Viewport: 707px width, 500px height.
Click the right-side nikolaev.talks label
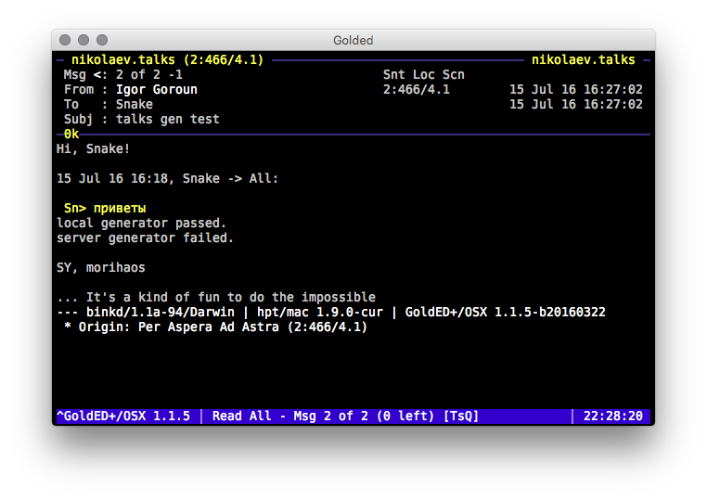(x=583, y=59)
